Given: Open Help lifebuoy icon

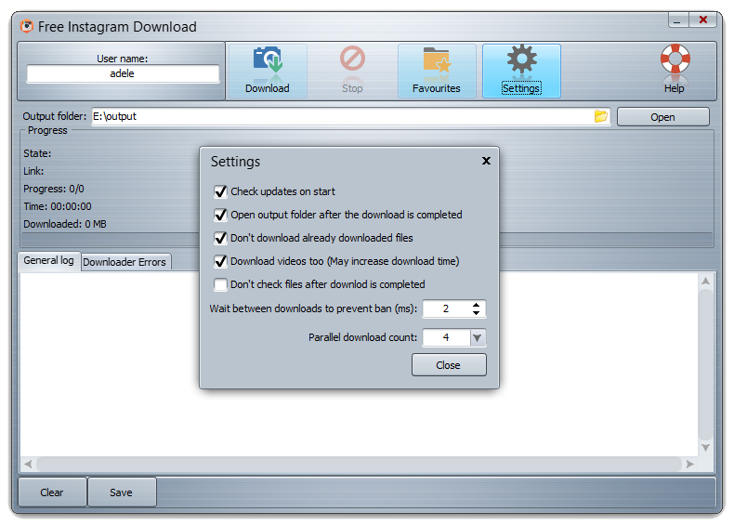Looking at the screenshot, I should coord(675,59).
